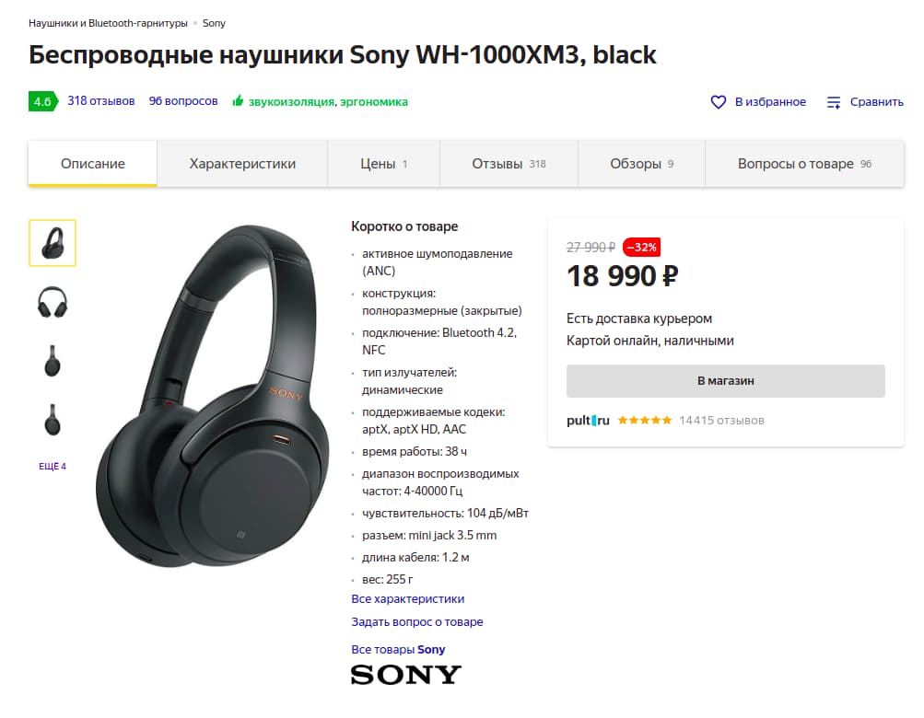Click the green thumbs-up icon
The image size is (924, 718).
238,100
